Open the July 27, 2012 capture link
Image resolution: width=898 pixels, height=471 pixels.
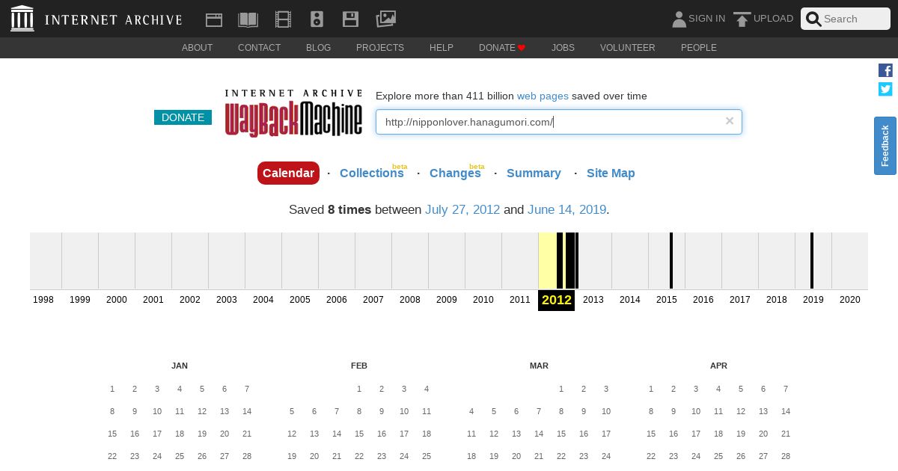click(x=462, y=209)
